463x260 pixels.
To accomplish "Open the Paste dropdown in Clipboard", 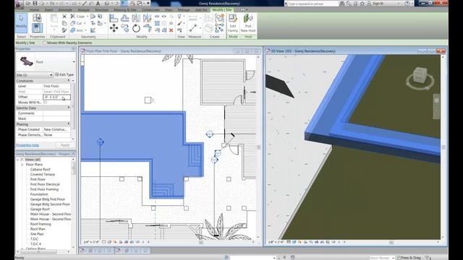I will coord(54,29).
